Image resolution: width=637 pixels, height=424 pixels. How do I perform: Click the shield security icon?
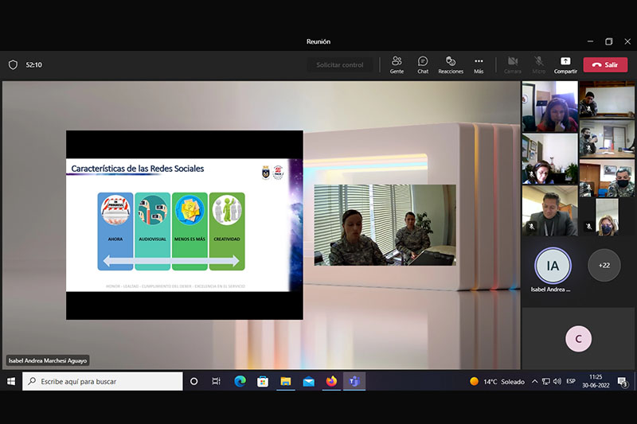click(x=13, y=65)
